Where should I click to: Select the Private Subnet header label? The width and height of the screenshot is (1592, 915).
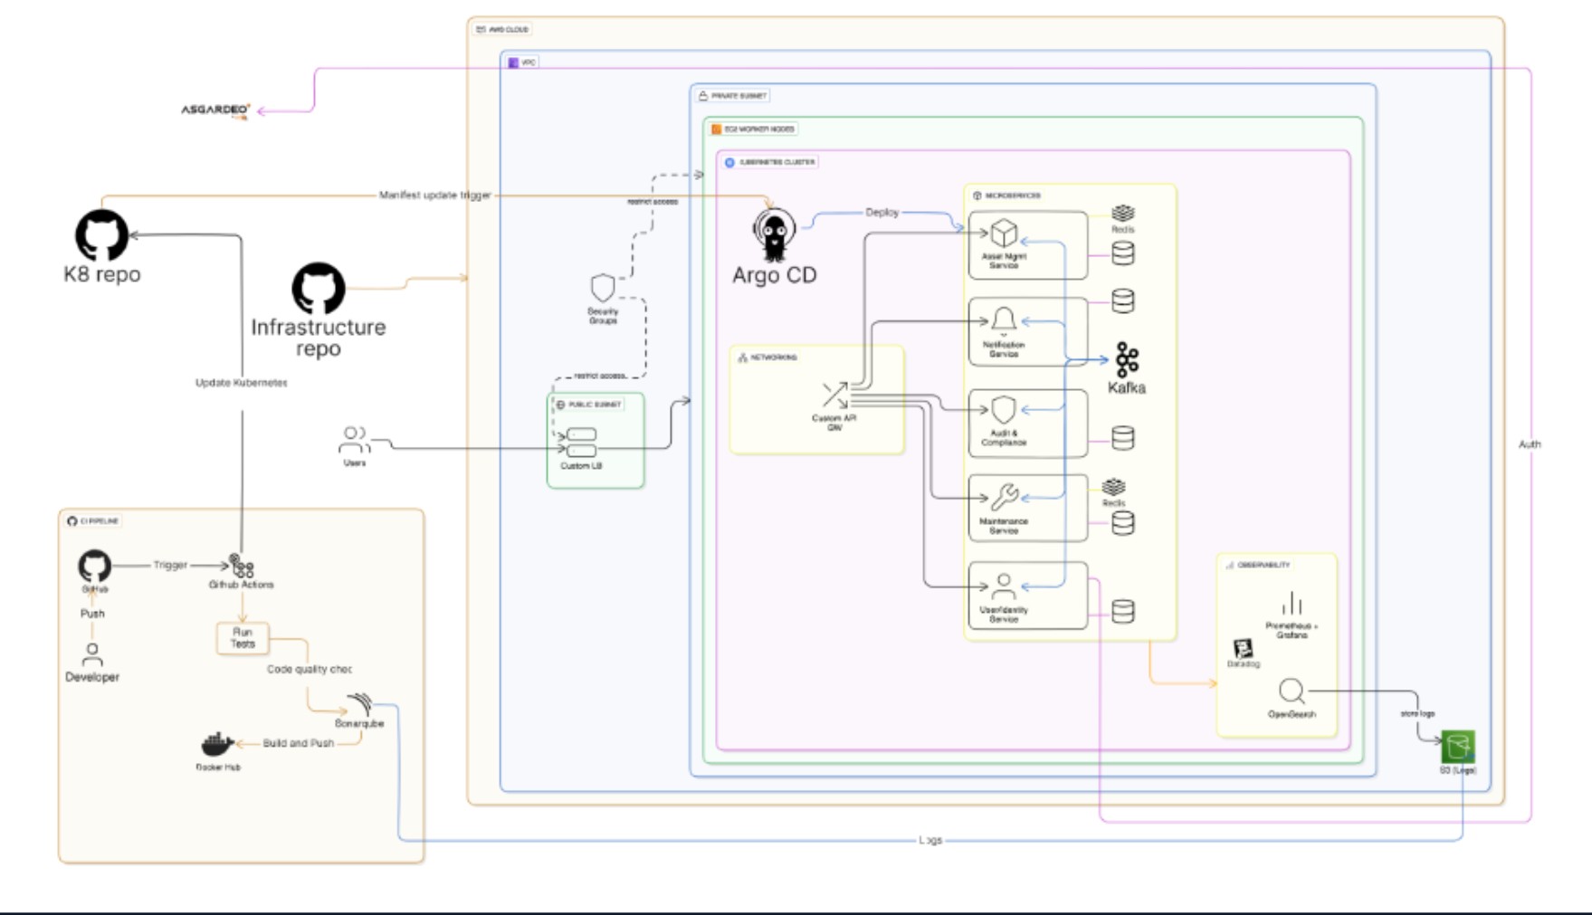733,94
